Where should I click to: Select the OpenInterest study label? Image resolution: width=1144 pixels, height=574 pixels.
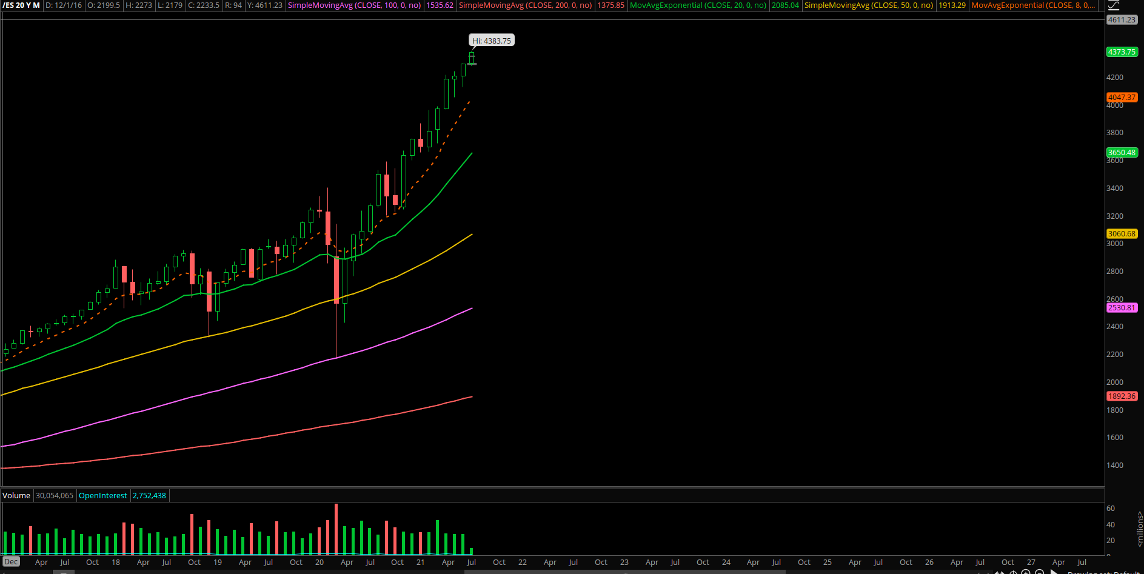[x=103, y=496]
